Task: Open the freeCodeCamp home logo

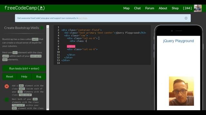Action: (x=24, y=8)
